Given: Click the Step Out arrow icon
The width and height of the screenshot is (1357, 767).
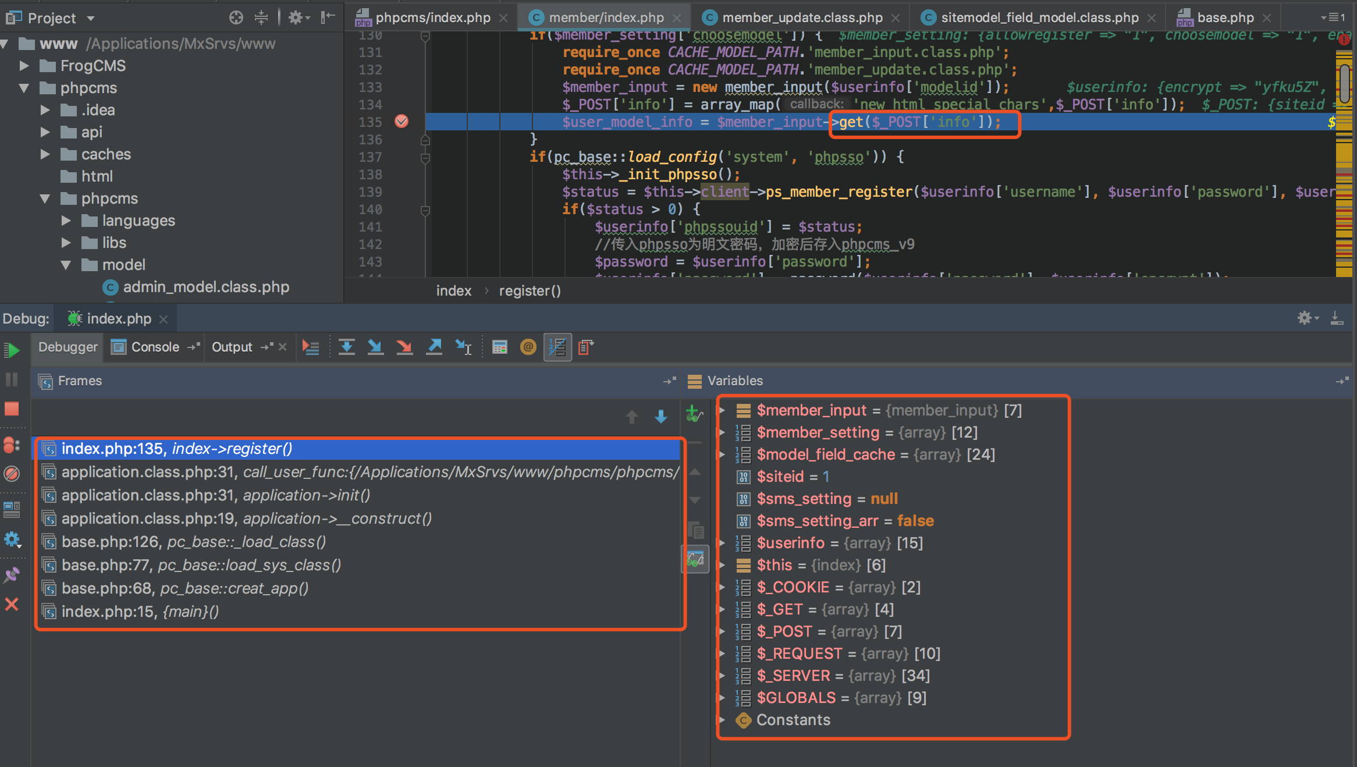Looking at the screenshot, I should (x=434, y=347).
